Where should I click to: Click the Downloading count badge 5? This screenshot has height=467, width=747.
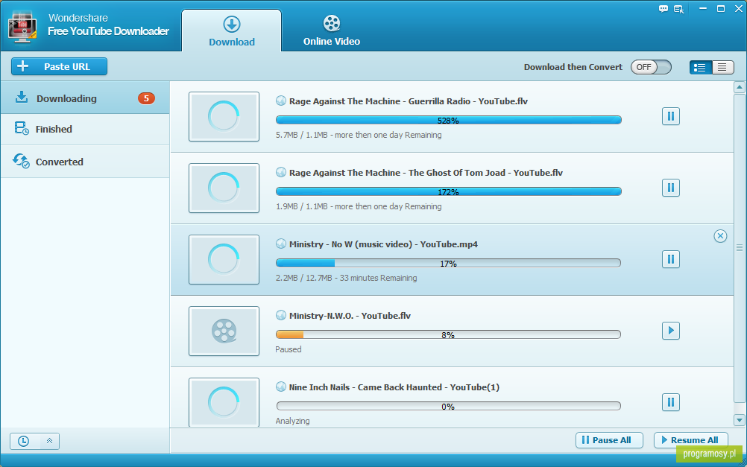[146, 98]
